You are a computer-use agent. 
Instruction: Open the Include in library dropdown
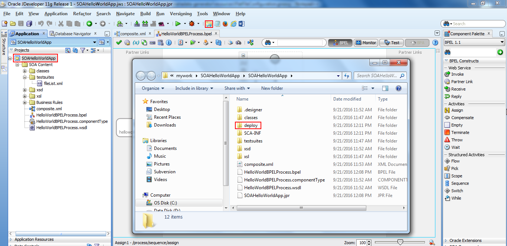pyautogui.click(x=194, y=88)
